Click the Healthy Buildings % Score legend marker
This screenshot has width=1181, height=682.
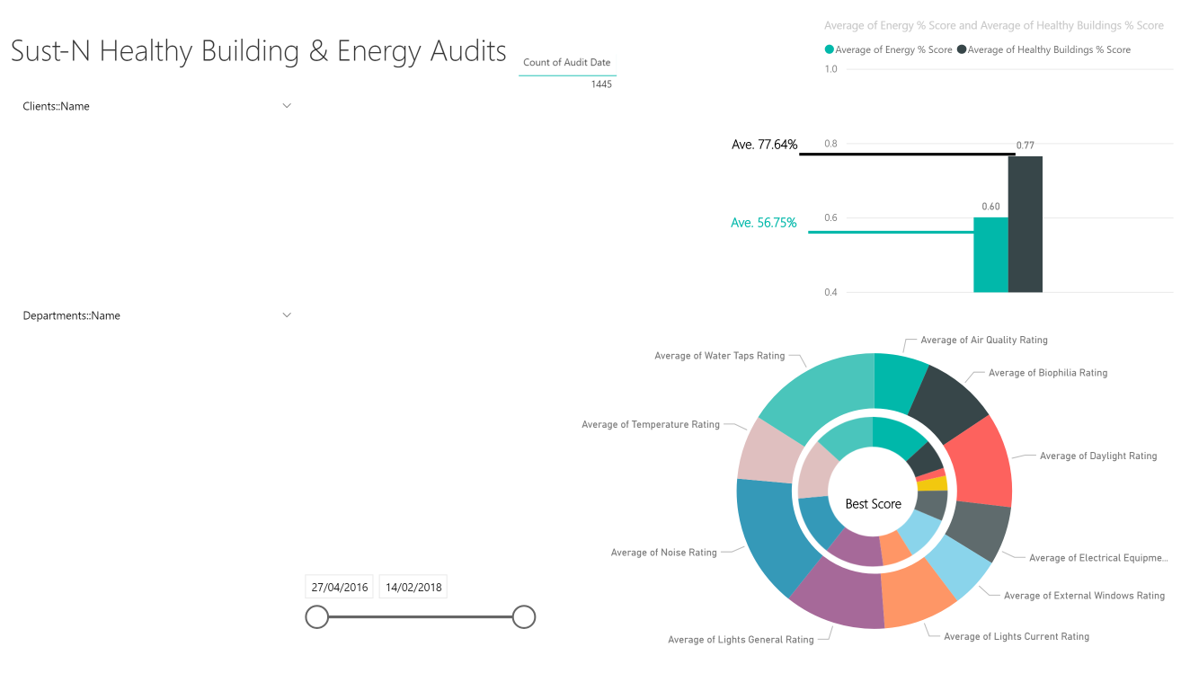(962, 50)
